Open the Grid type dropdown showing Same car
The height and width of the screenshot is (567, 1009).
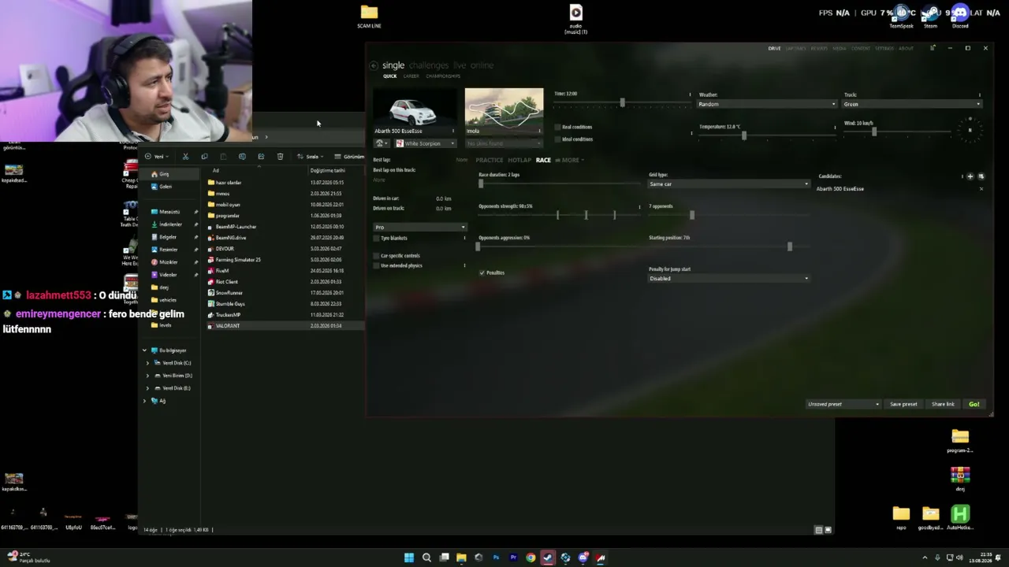[729, 184]
